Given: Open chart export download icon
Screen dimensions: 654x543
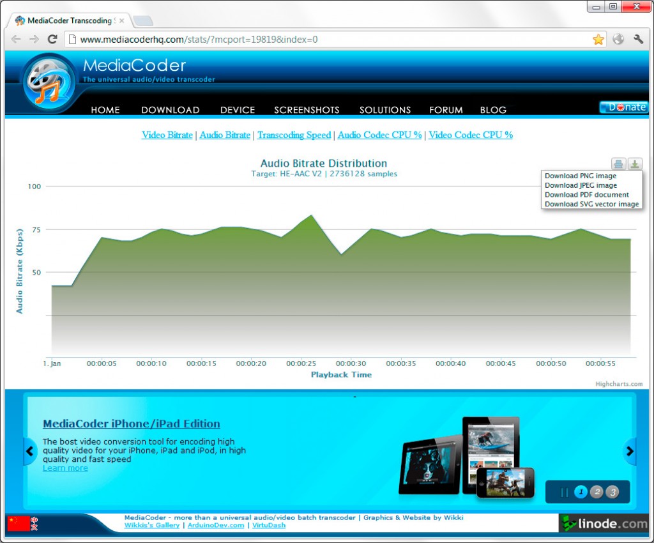Looking at the screenshot, I should tap(635, 164).
